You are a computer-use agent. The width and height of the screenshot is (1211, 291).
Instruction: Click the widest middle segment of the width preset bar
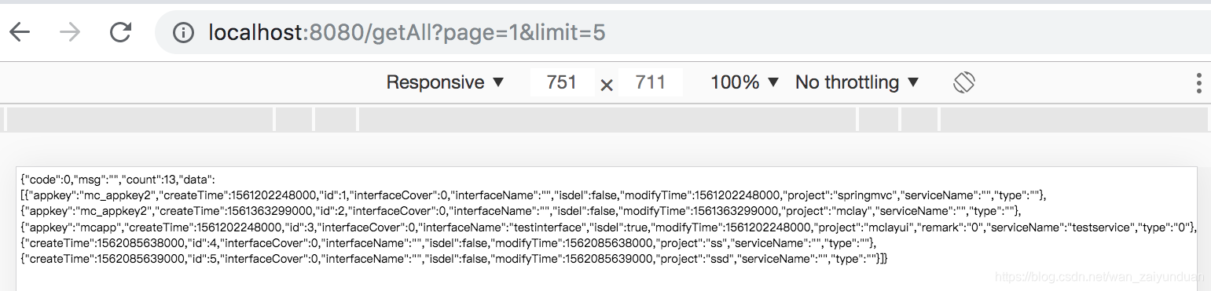pyautogui.click(x=607, y=119)
